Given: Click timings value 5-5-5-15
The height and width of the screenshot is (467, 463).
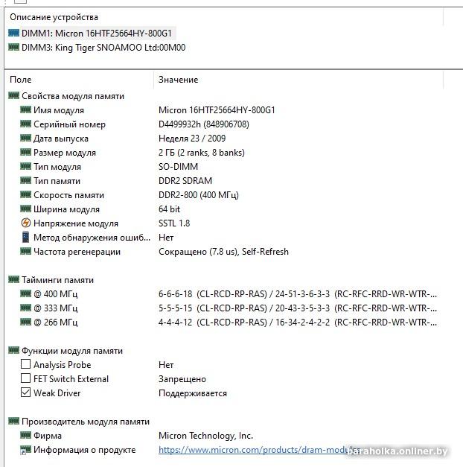Looking at the screenshot, I should [x=176, y=308].
